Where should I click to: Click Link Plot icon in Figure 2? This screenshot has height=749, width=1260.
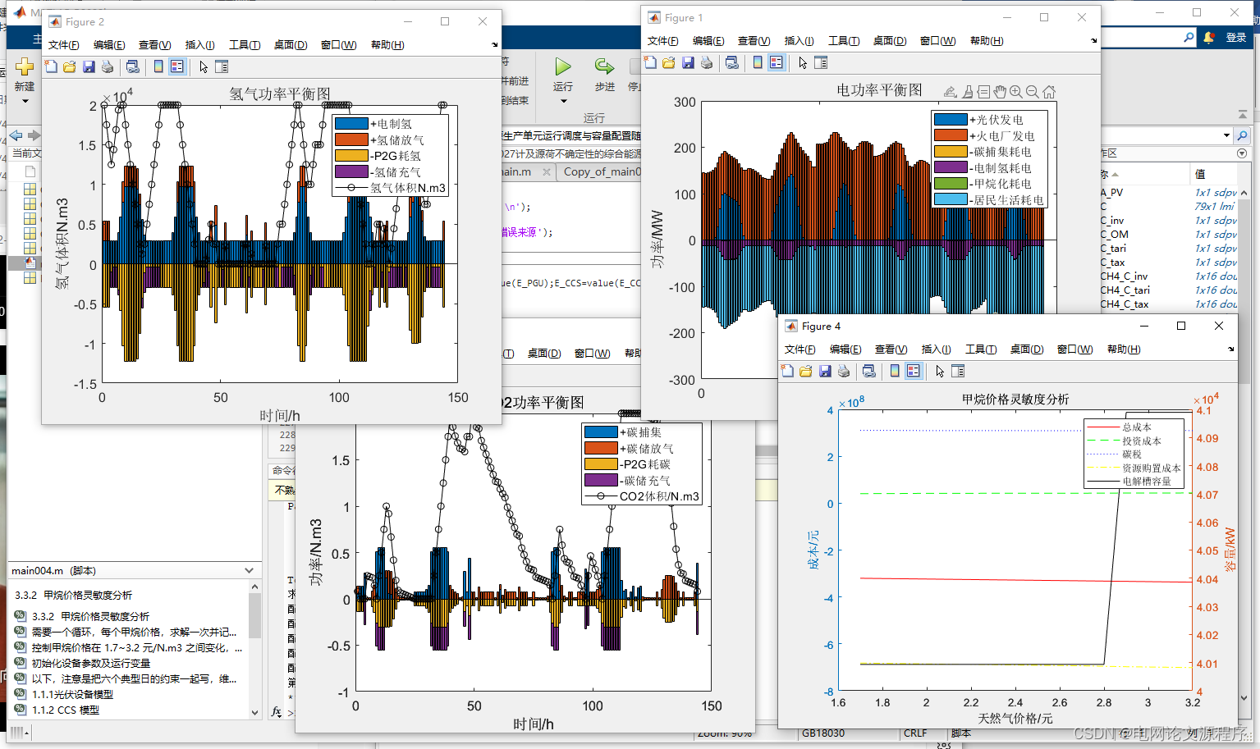(132, 66)
